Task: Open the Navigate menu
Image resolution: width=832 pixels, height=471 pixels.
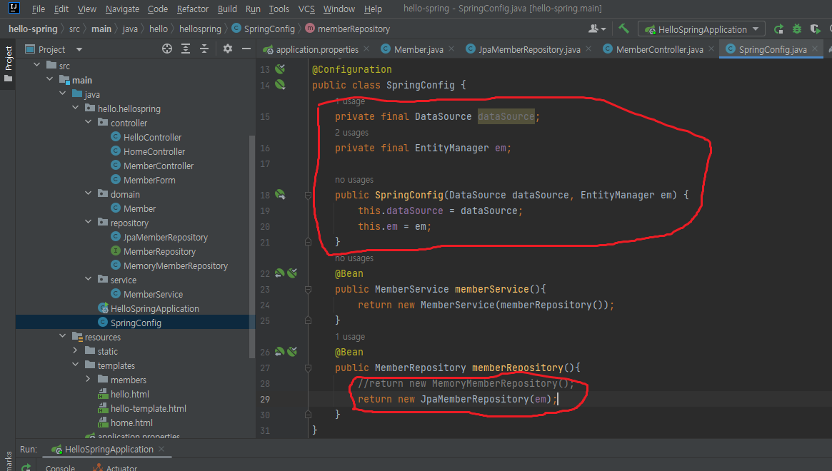Action: tap(122, 9)
